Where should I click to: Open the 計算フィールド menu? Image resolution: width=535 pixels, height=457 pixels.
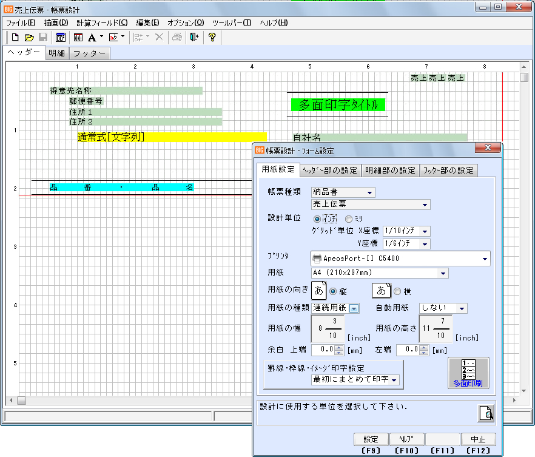102,22
